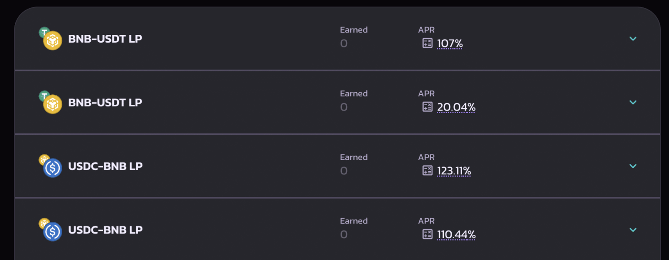This screenshot has height=260, width=669.
Task: Click calculator icon next to 110.44% APR
Action: click(427, 234)
